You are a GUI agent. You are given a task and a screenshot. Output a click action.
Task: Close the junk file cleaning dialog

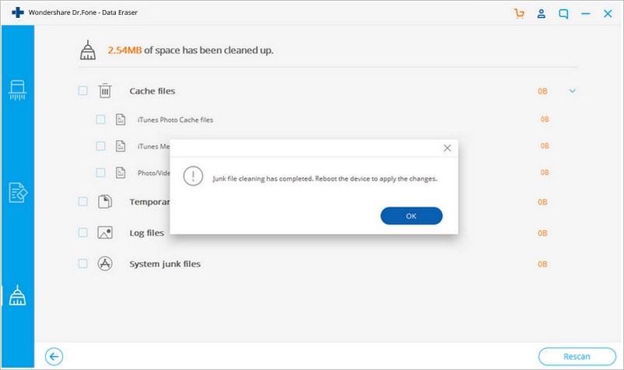point(447,148)
